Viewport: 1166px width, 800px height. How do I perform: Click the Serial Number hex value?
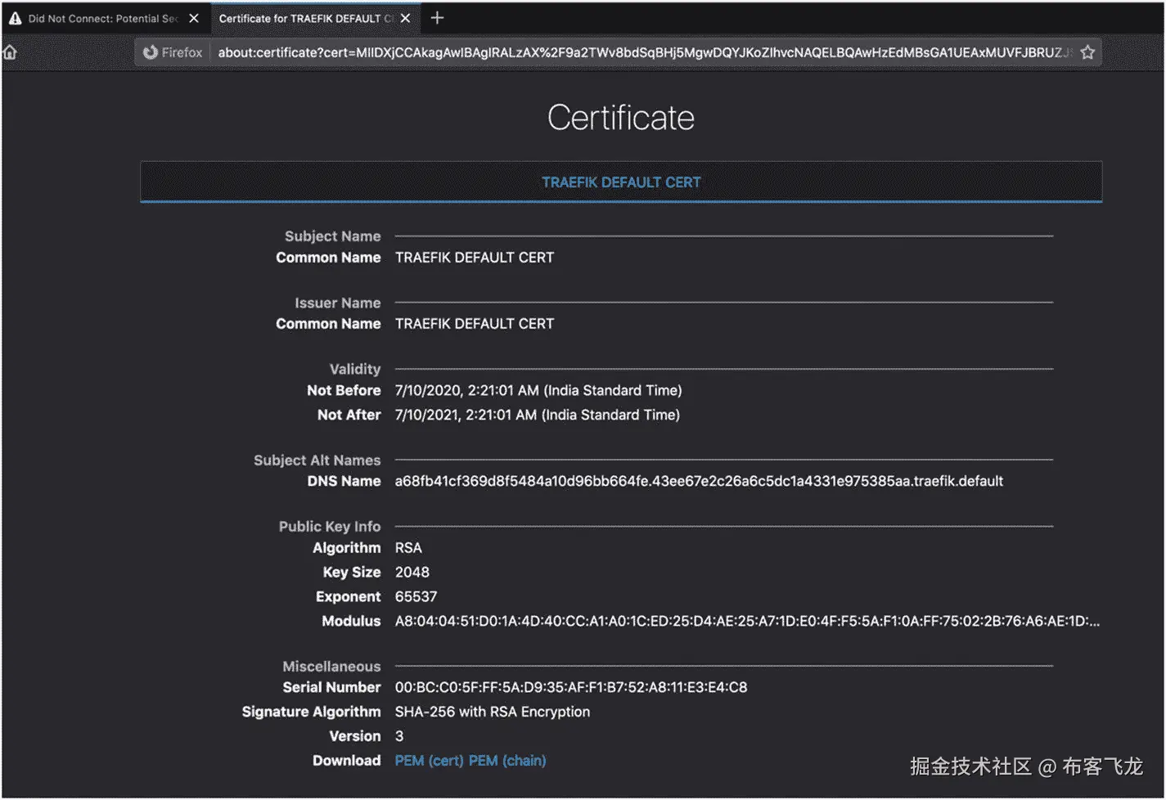point(571,688)
